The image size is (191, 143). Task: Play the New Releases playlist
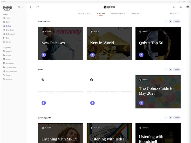pos(44,55)
